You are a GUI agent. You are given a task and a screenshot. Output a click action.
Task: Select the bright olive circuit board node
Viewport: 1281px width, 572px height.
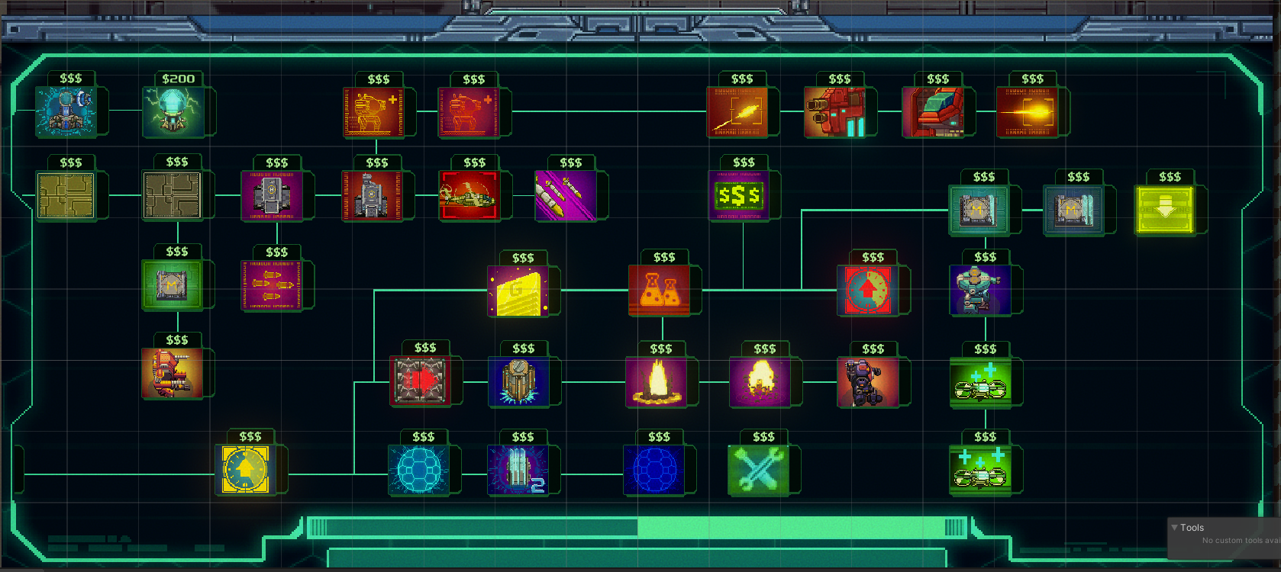click(66, 195)
